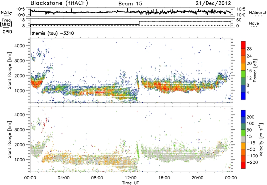Click the red top segment of Power colorbar
Screen dimensions: 267x185
(243, 45)
